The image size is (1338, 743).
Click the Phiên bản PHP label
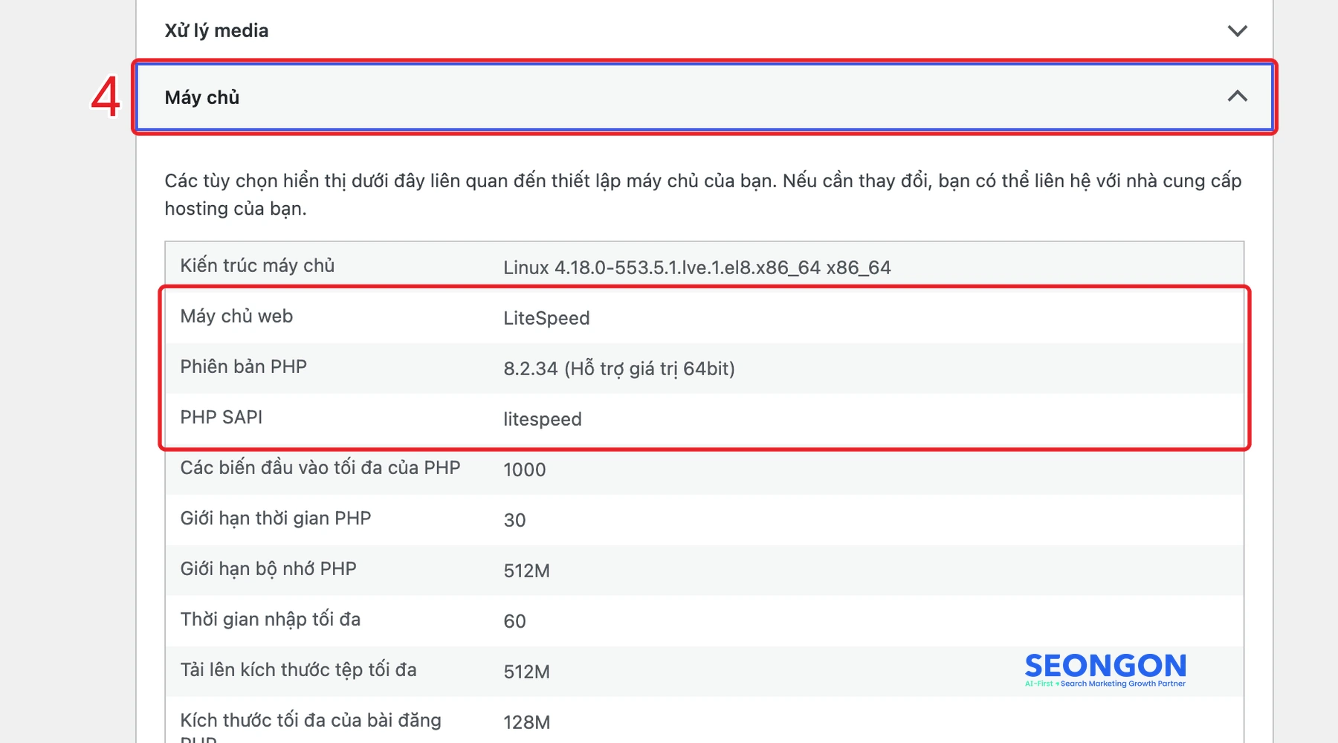click(x=243, y=366)
